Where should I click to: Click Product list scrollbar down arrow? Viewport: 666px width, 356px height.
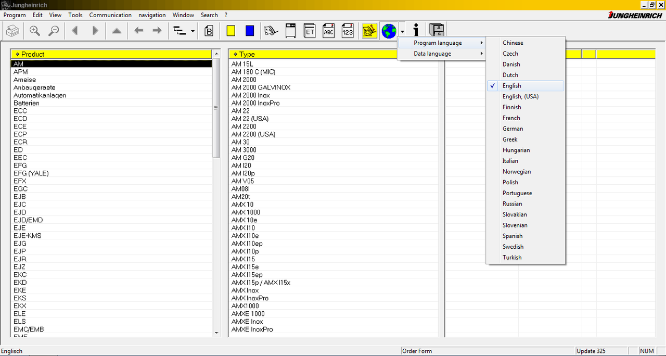pos(216,333)
